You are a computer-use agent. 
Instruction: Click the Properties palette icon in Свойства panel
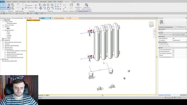(x=8, y=8)
